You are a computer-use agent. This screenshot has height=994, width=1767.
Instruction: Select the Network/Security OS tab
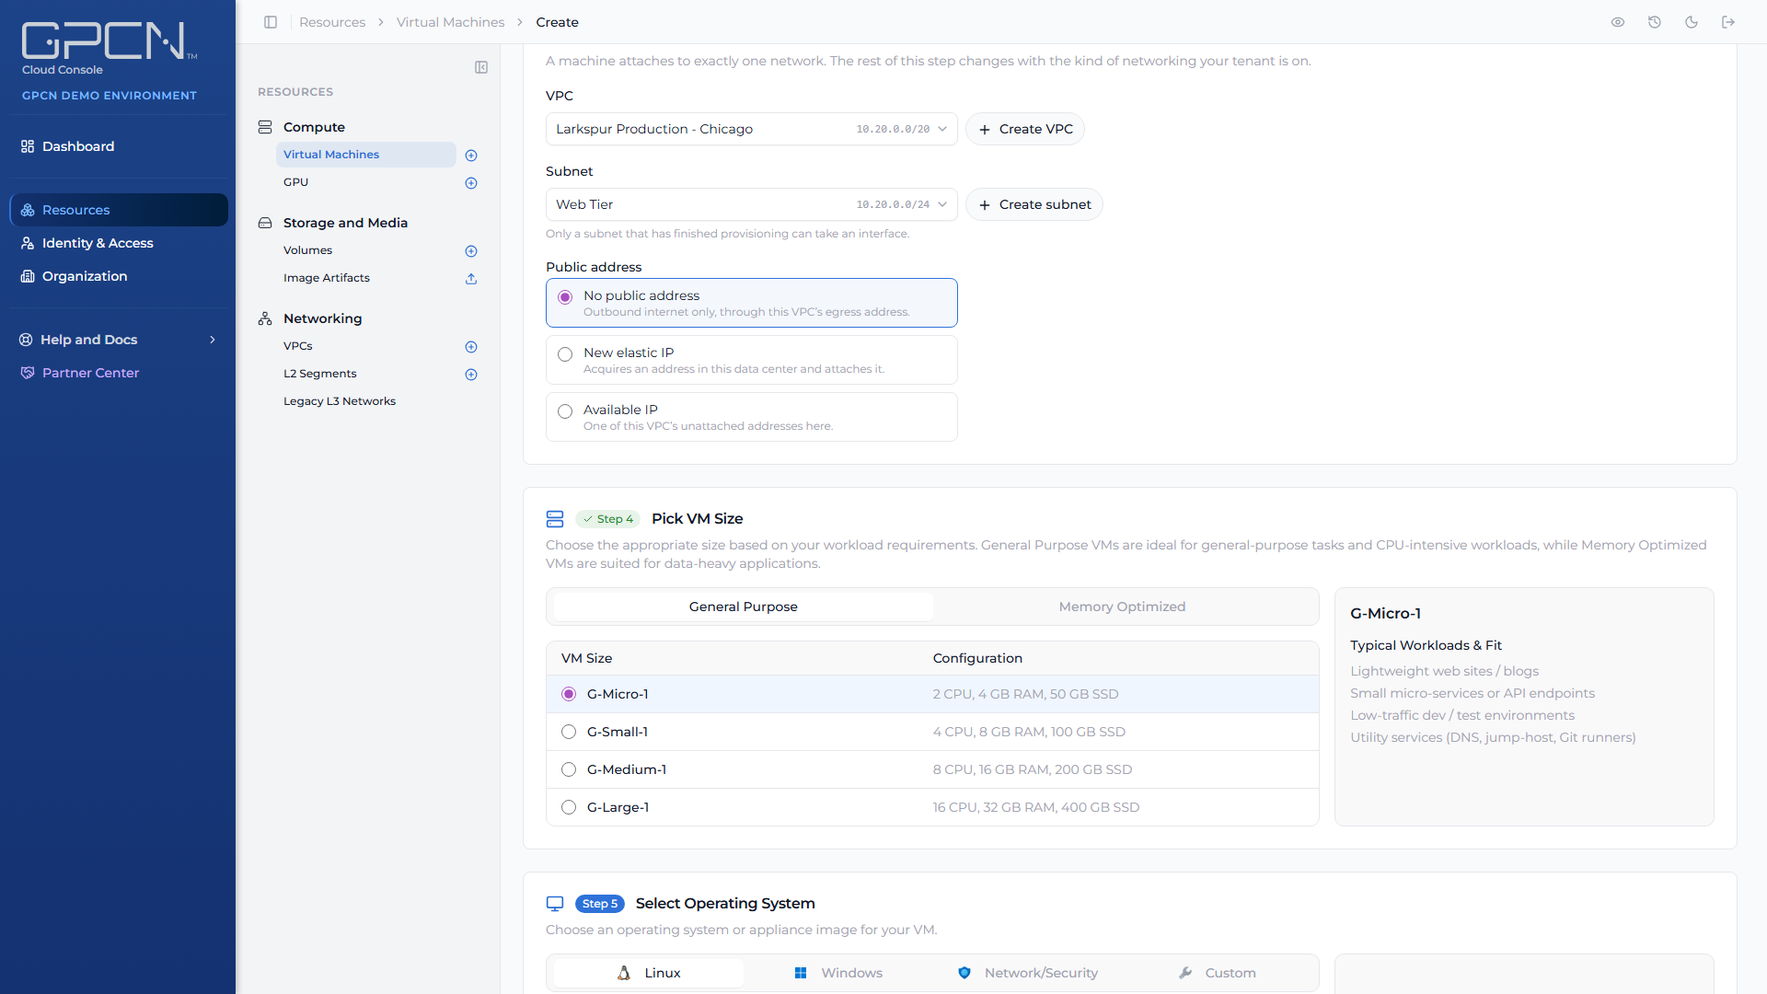coord(1028,973)
